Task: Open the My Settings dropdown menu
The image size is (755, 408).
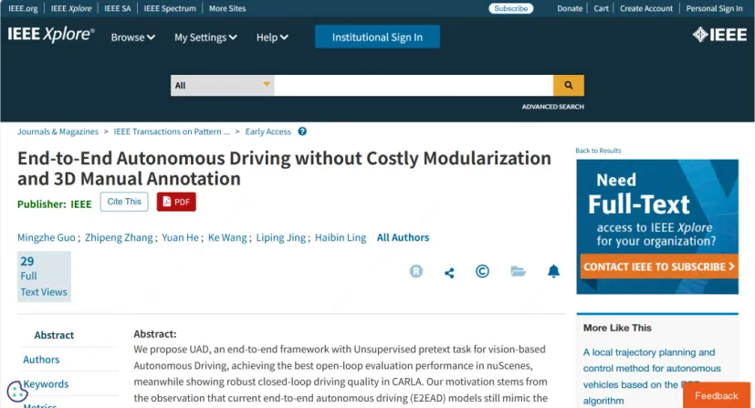Action: [x=205, y=37]
